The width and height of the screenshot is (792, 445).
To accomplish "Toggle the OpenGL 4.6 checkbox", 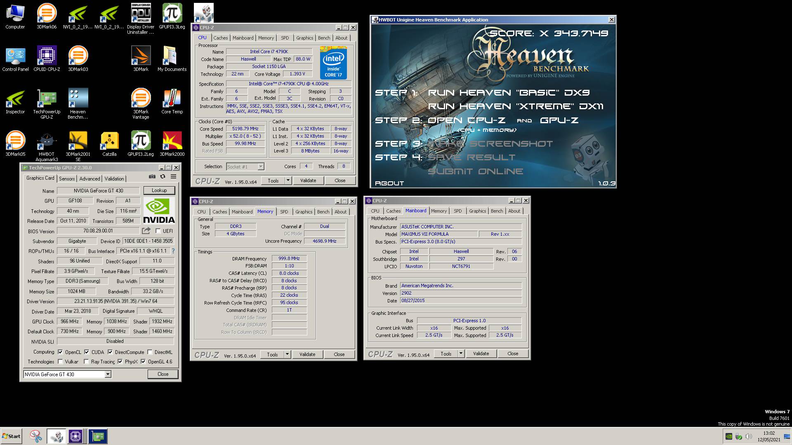I will (x=143, y=362).
